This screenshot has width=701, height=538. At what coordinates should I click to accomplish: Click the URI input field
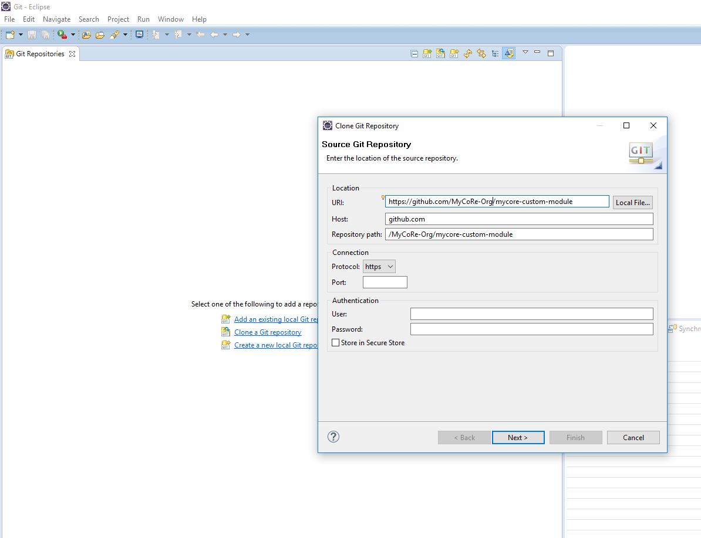coord(497,202)
